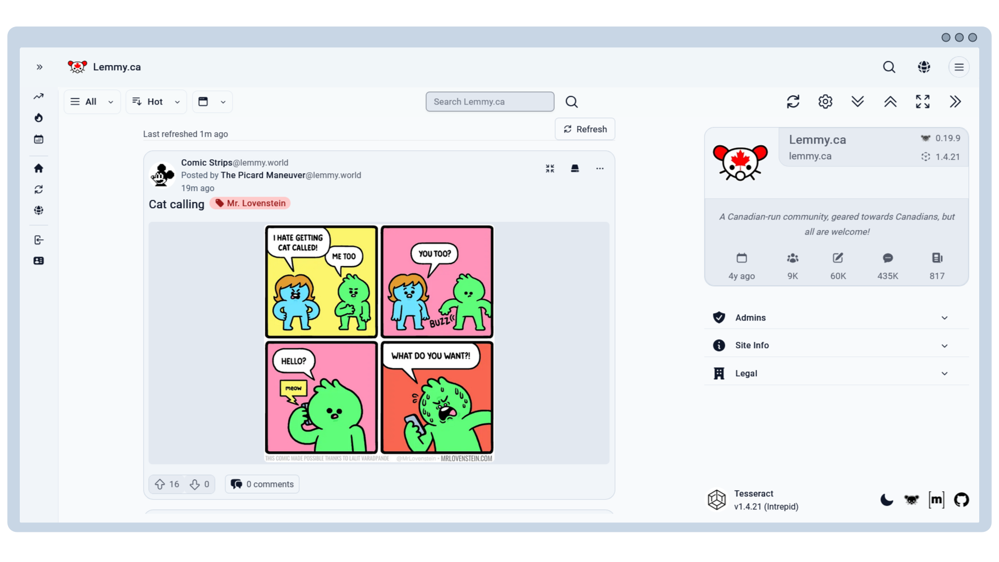Expand the Site Info section
The width and height of the screenshot is (999, 562).
pyautogui.click(x=835, y=345)
